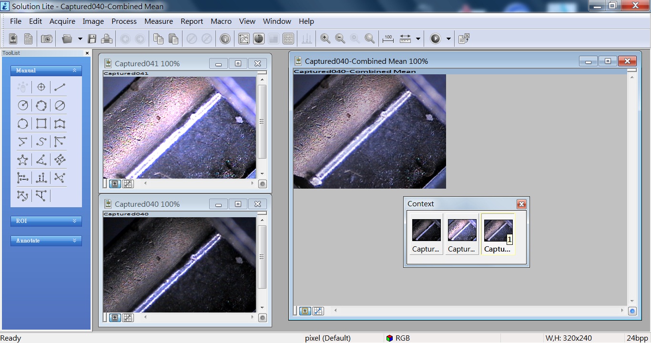Close the Context thumbnail panel
Viewport: 651px width, 343px height.
coord(521,204)
